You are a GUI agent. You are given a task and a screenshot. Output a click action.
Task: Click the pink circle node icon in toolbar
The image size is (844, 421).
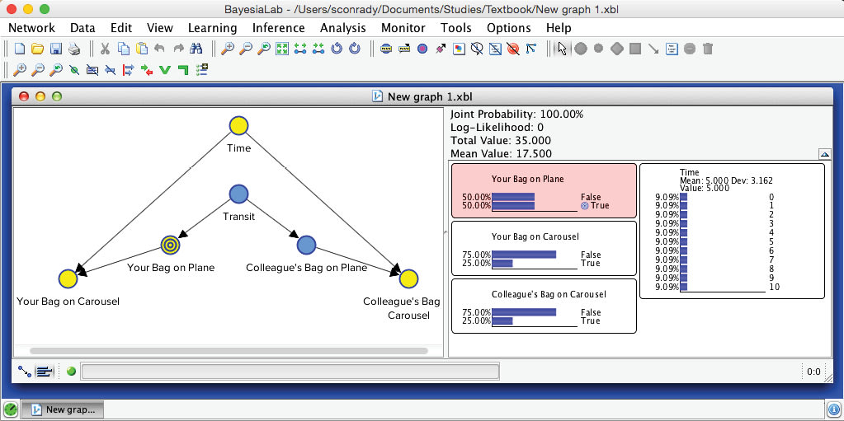coord(422,49)
